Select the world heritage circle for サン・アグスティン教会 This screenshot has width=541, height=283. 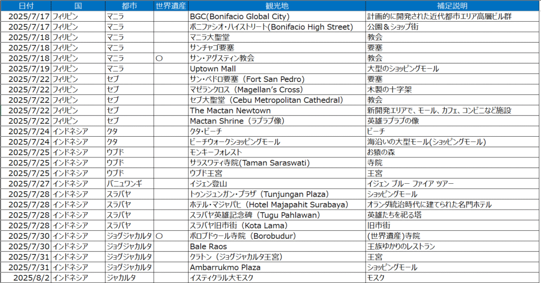tap(159, 58)
